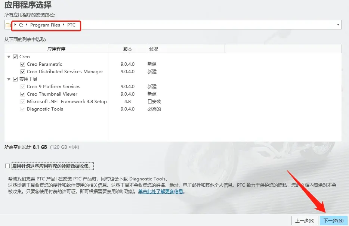Click the 应用程序 column header
This screenshot has width=349, height=226.
coord(56,49)
